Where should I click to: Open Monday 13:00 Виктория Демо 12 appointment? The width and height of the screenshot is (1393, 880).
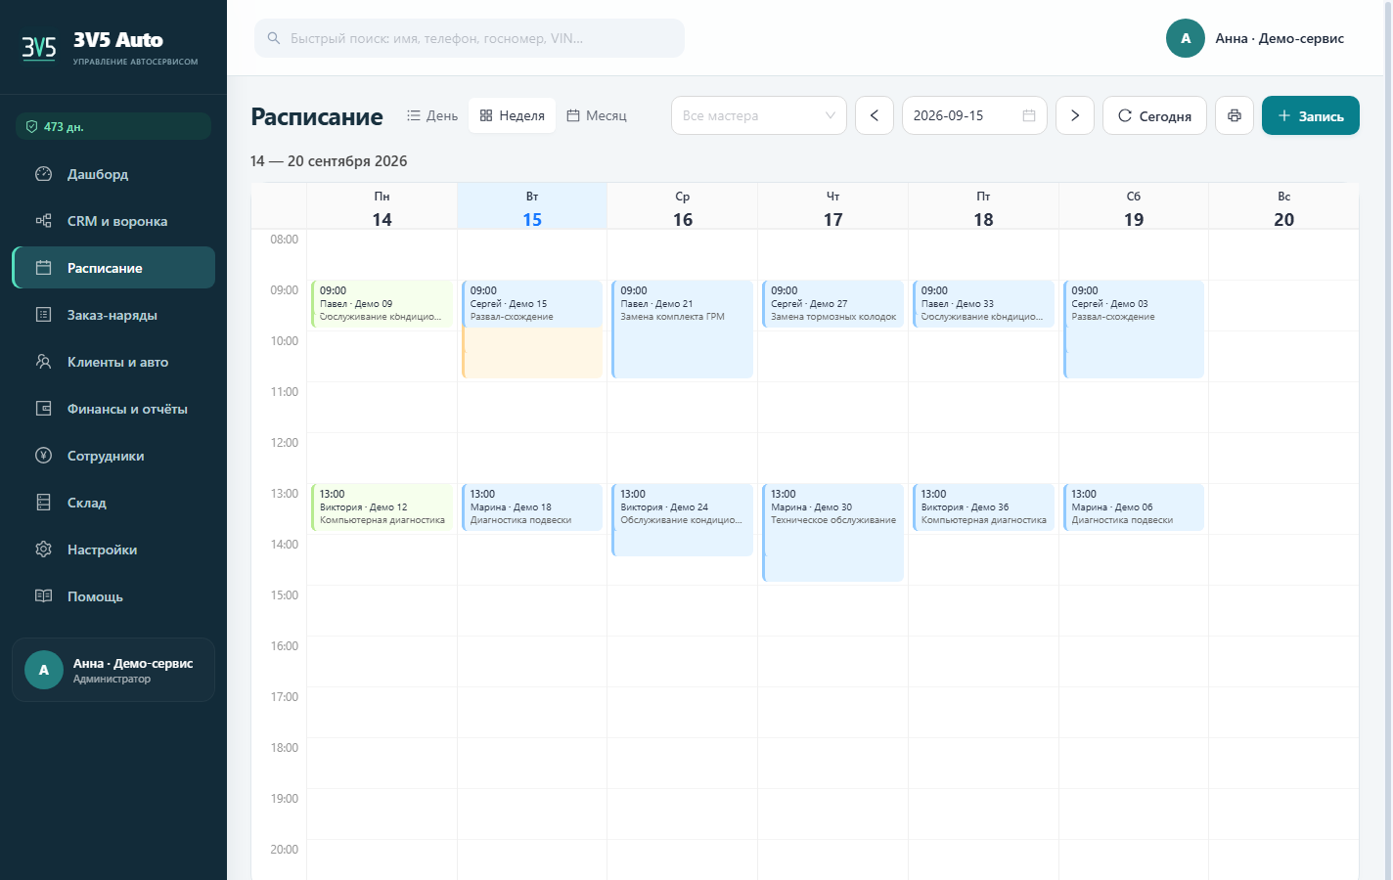tap(382, 506)
